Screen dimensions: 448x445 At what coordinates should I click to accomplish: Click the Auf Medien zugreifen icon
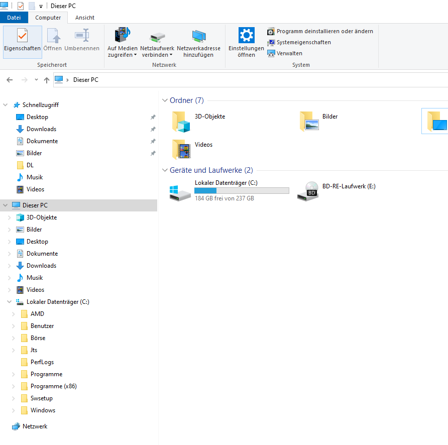click(x=122, y=42)
